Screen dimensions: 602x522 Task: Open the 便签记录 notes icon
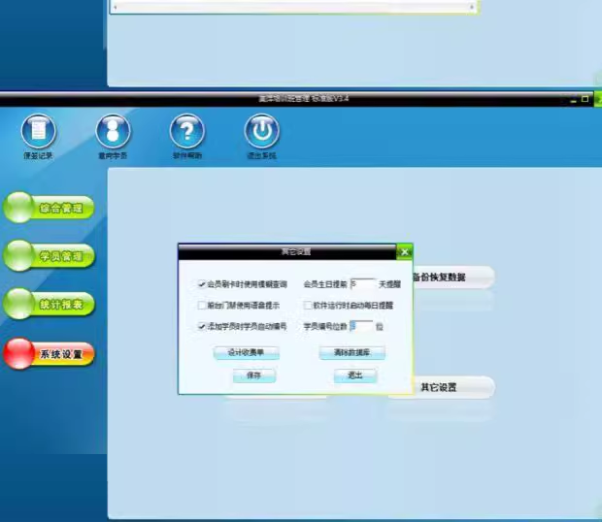(x=39, y=131)
